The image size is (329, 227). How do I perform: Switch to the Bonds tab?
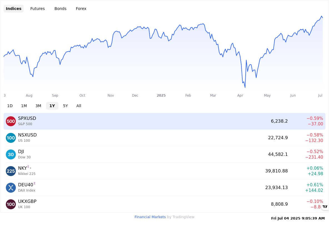click(x=60, y=9)
